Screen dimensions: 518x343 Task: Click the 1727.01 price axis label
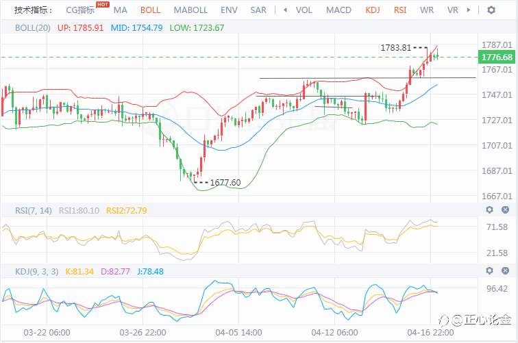(497, 120)
